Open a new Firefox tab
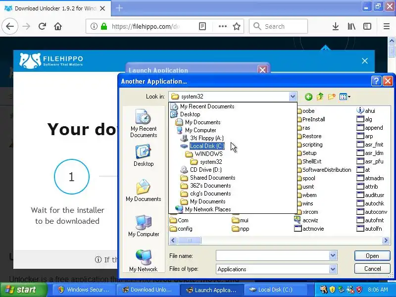The height and width of the screenshot is (297, 396). (119, 8)
